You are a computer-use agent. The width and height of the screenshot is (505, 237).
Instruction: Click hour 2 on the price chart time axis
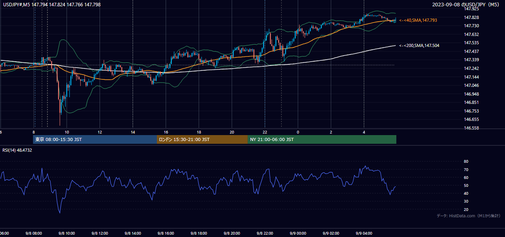pyautogui.click(x=331, y=132)
